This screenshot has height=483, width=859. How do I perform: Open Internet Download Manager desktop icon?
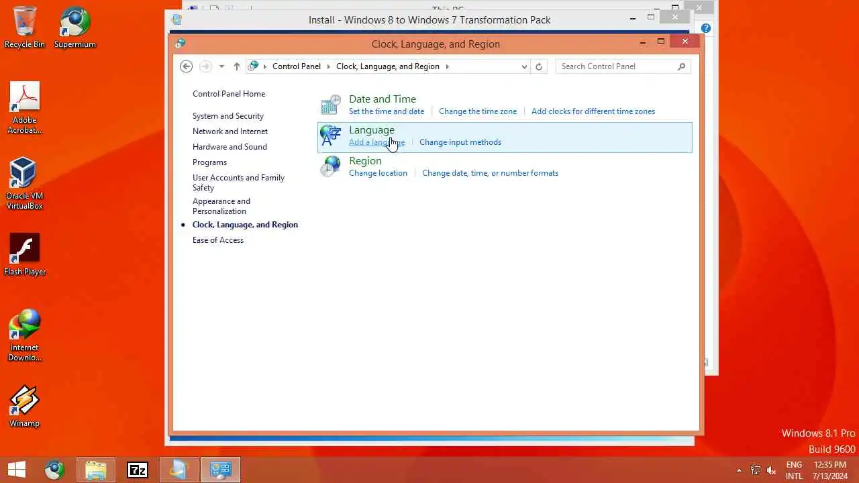[25, 334]
